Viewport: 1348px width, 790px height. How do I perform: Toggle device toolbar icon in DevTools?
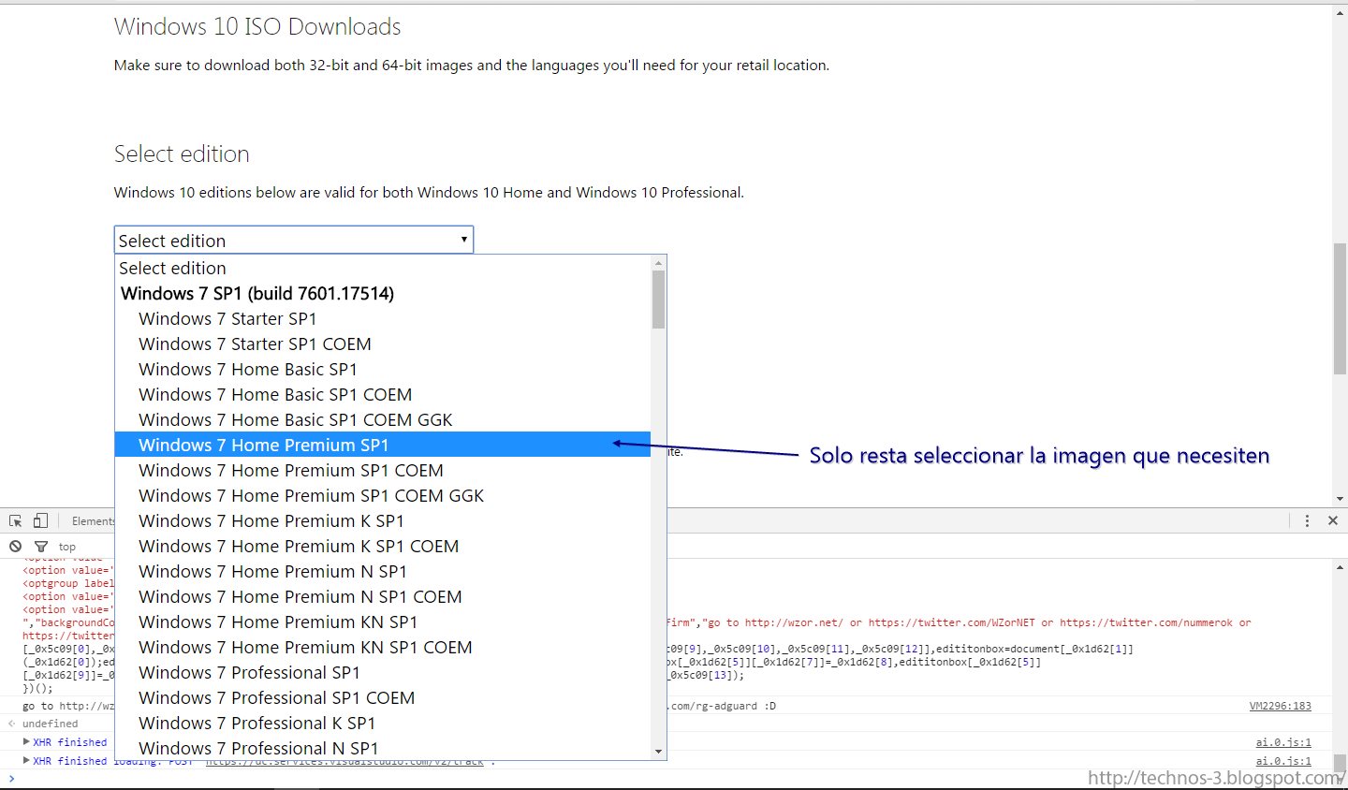(40, 520)
